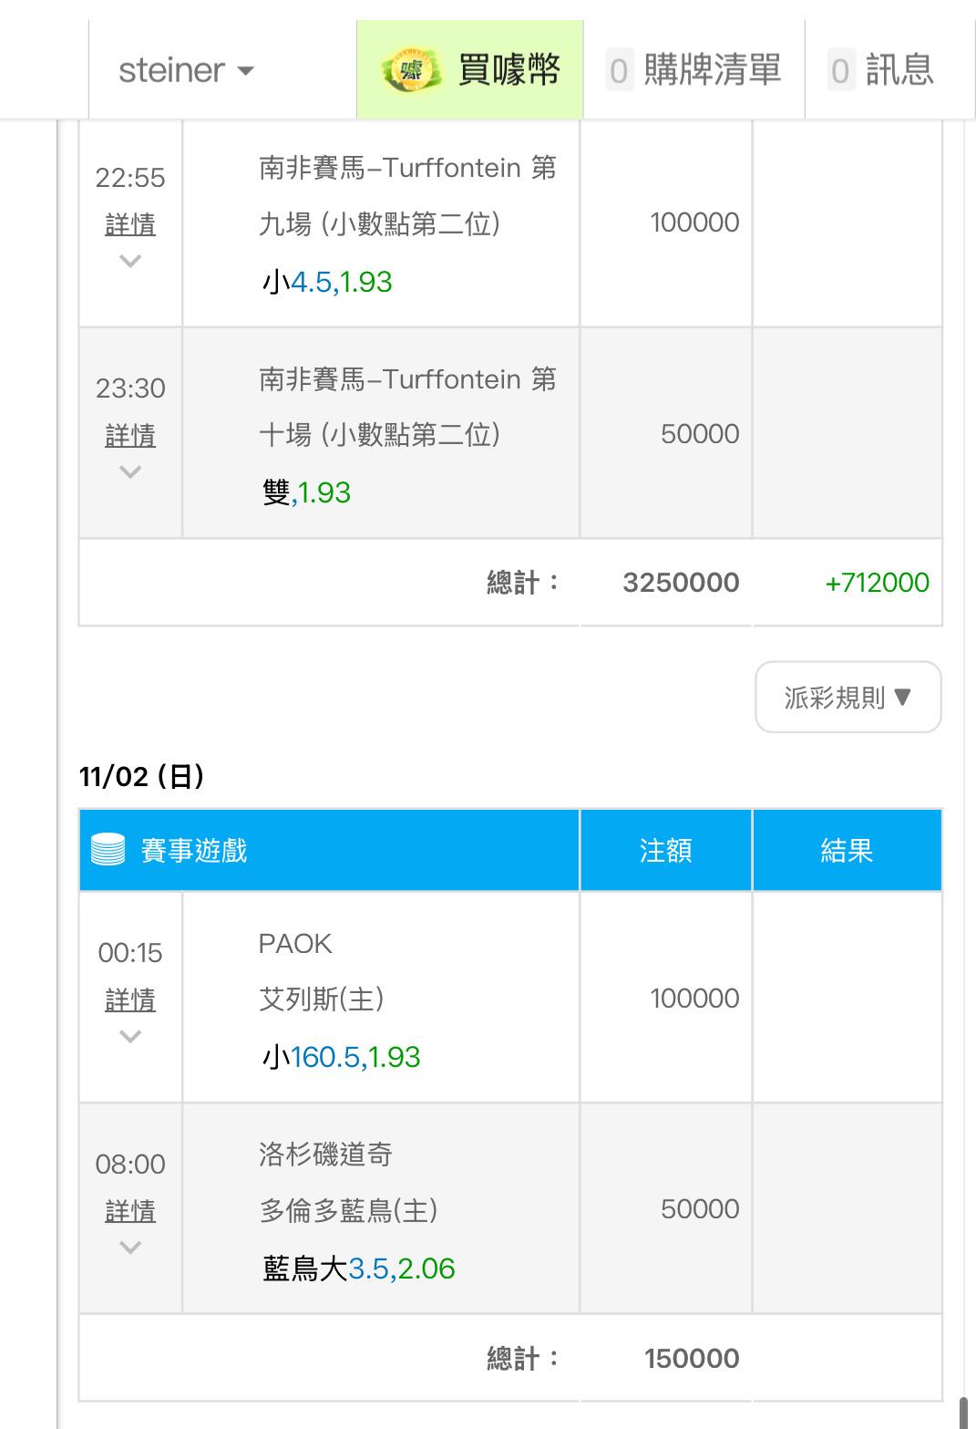Expand the chevron under the 08:00 bet
The height and width of the screenshot is (1429, 976).
130,1248
